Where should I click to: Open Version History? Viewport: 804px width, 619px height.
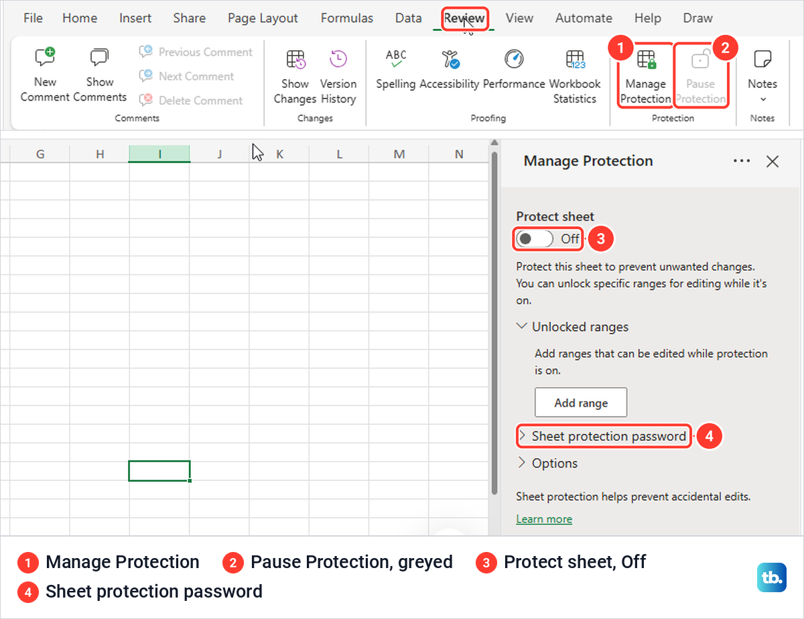click(x=338, y=77)
